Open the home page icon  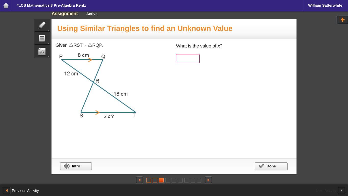coord(6,5)
